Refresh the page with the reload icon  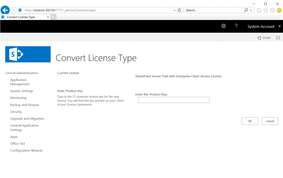pos(179,10)
